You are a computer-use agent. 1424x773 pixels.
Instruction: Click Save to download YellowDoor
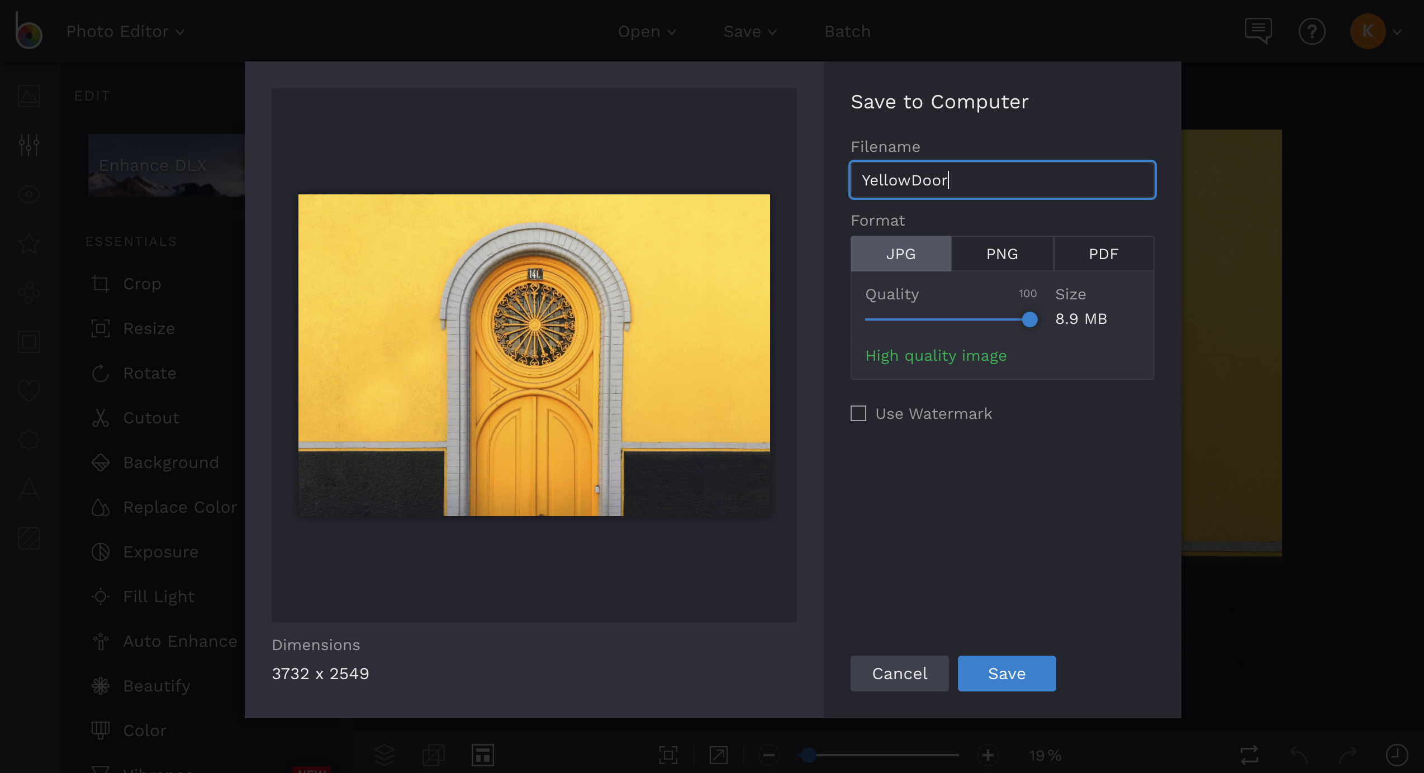click(x=1007, y=673)
